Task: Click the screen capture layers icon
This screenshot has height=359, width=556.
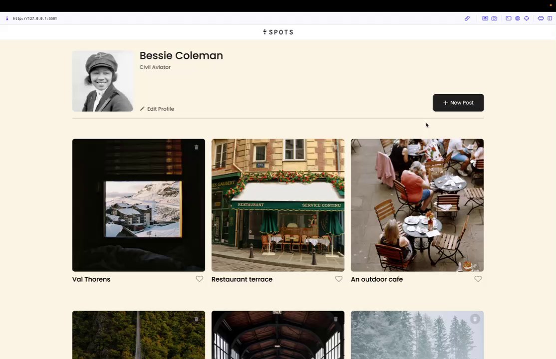Action: click(x=485, y=18)
